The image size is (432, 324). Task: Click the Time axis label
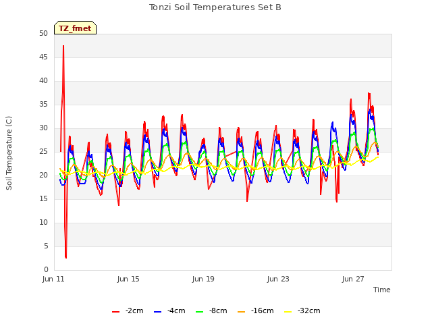click(x=382, y=290)
